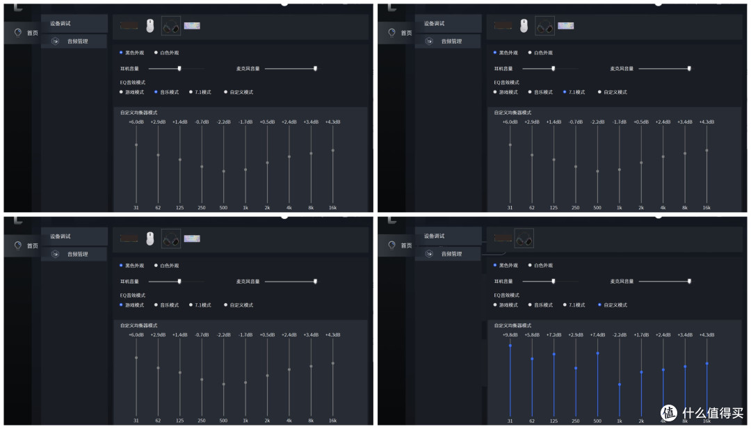
Task: Open 设备调试 in the top-right panel
Action: pos(448,24)
